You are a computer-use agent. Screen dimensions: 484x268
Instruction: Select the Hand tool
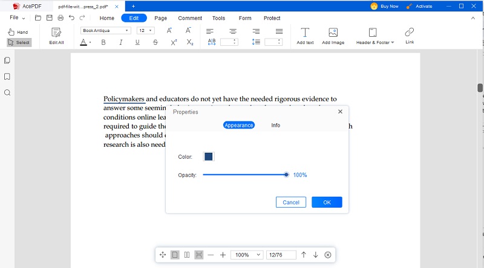[x=18, y=32]
